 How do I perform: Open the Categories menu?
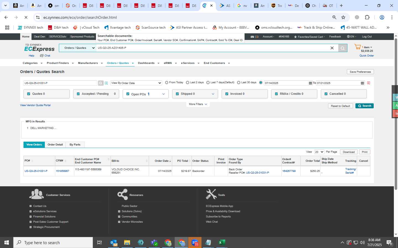coord(32,63)
